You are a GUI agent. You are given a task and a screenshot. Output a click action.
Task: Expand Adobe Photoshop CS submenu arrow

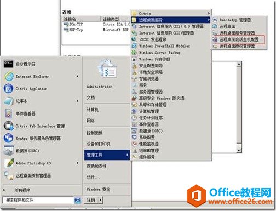77,163
